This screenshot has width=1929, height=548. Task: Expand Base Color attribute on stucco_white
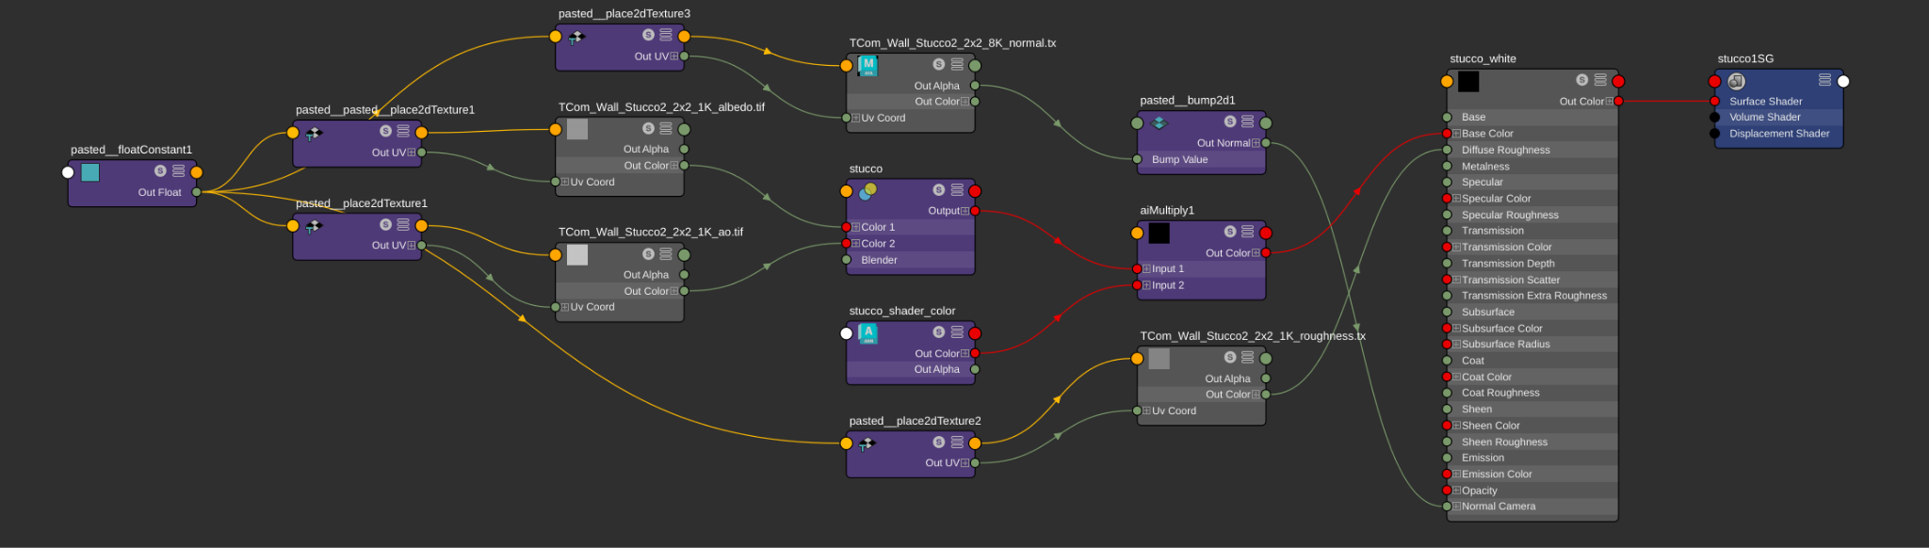coord(1456,134)
